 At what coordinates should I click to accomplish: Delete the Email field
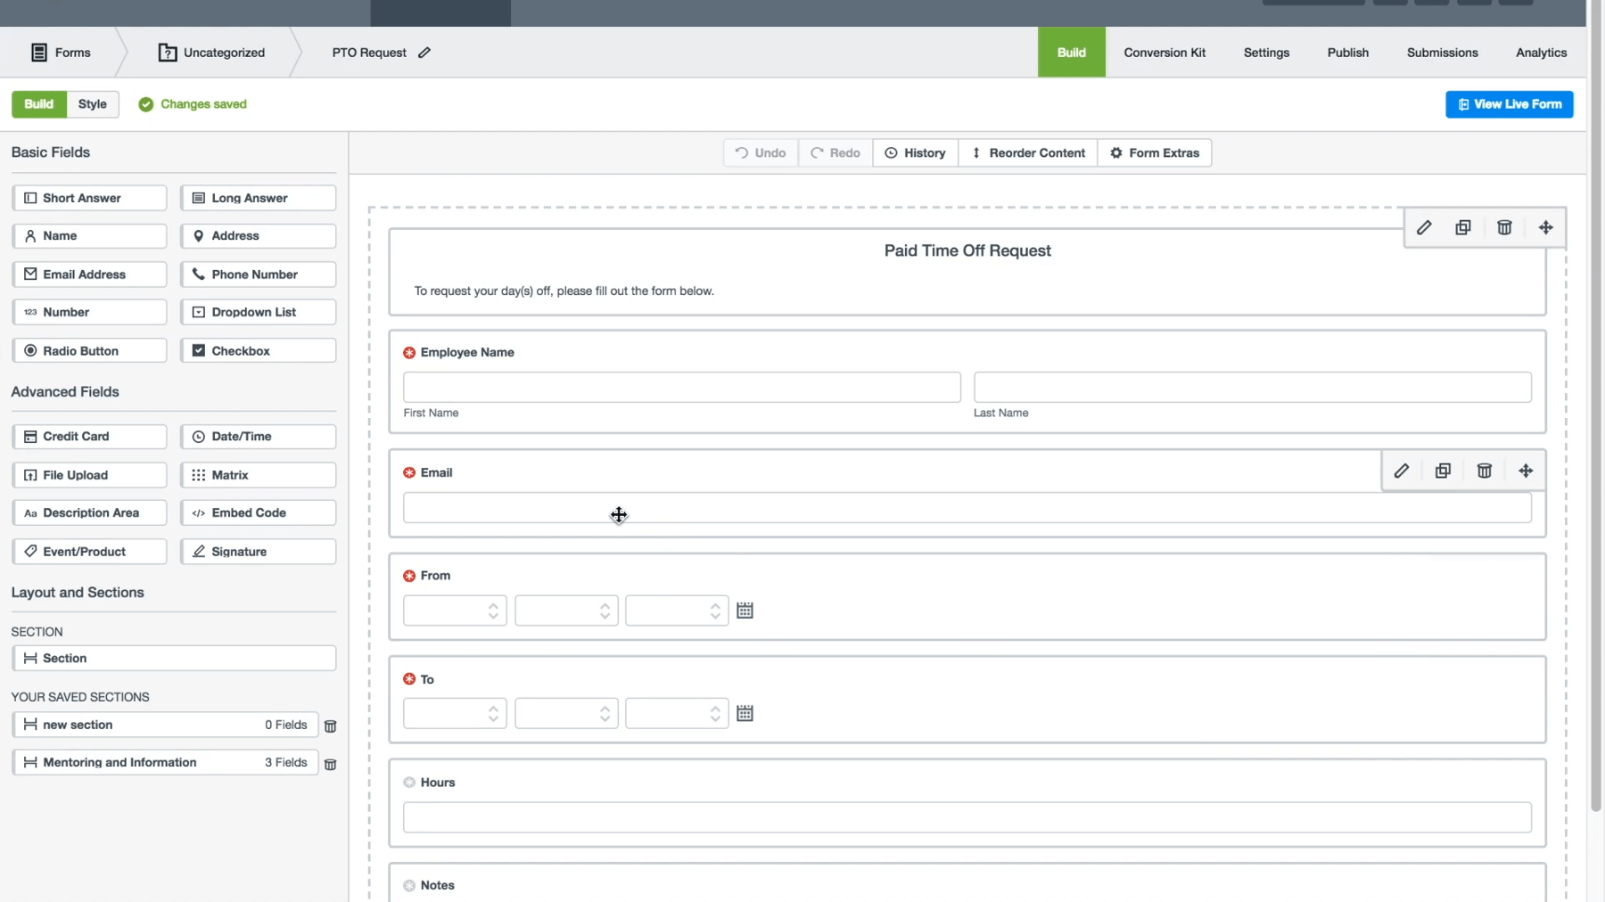click(x=1484, y=471)
